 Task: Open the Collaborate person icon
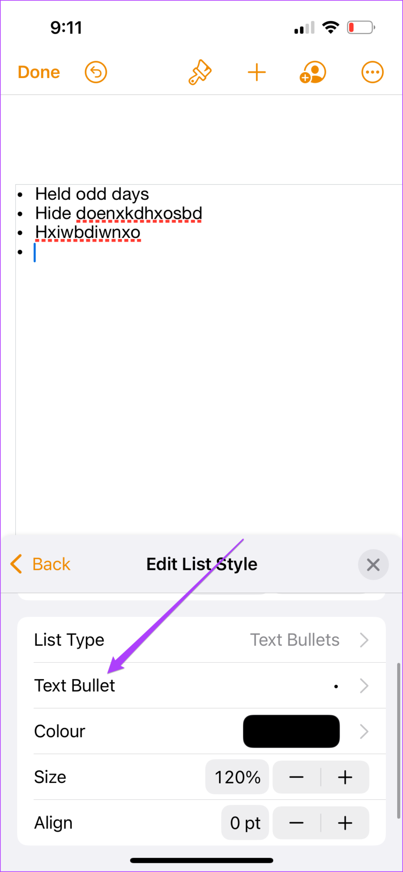pos(313,72)
